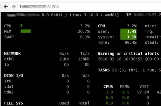Click the TASKS summary label
This screenshot has width=161, height=106.
104,70
